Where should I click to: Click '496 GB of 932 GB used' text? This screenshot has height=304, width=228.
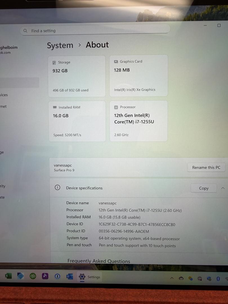[71, 90]
